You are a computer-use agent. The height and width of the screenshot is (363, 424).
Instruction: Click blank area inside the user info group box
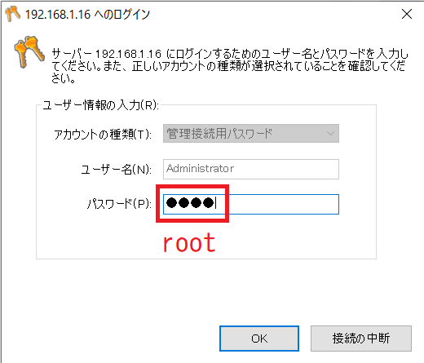click(x=299, y=239)
